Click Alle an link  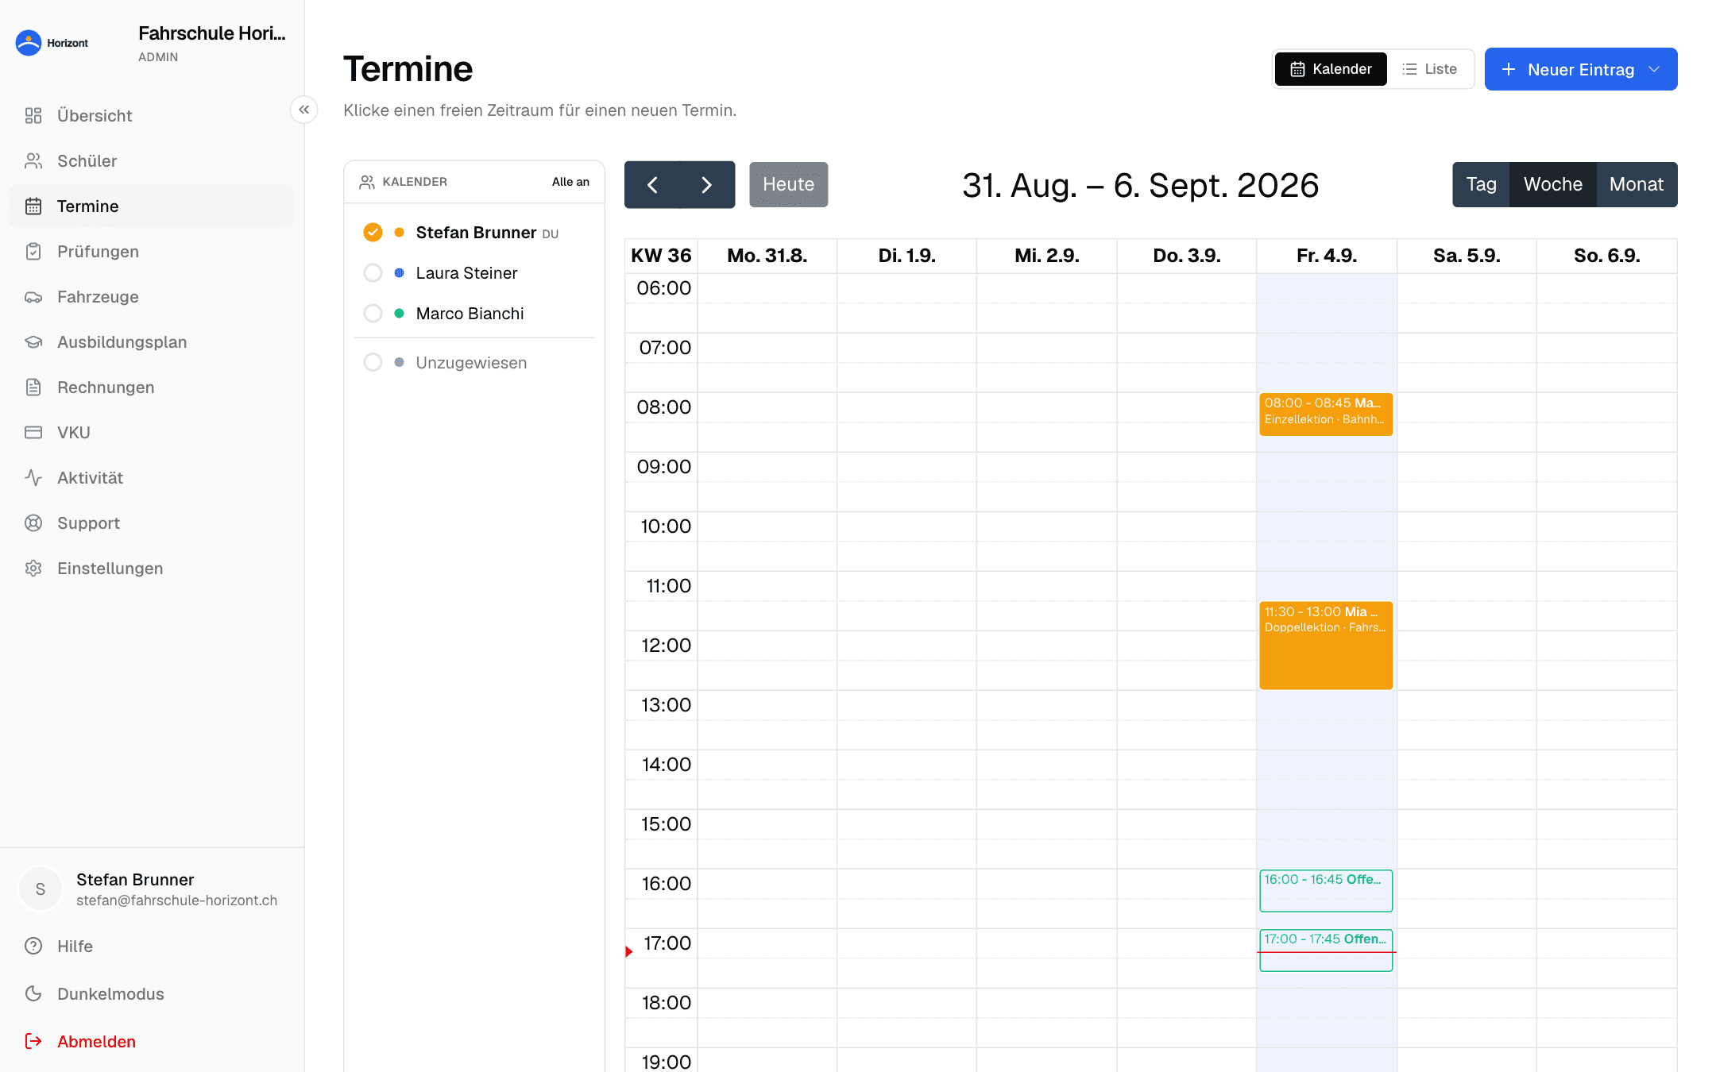click(x=570, y=182)
